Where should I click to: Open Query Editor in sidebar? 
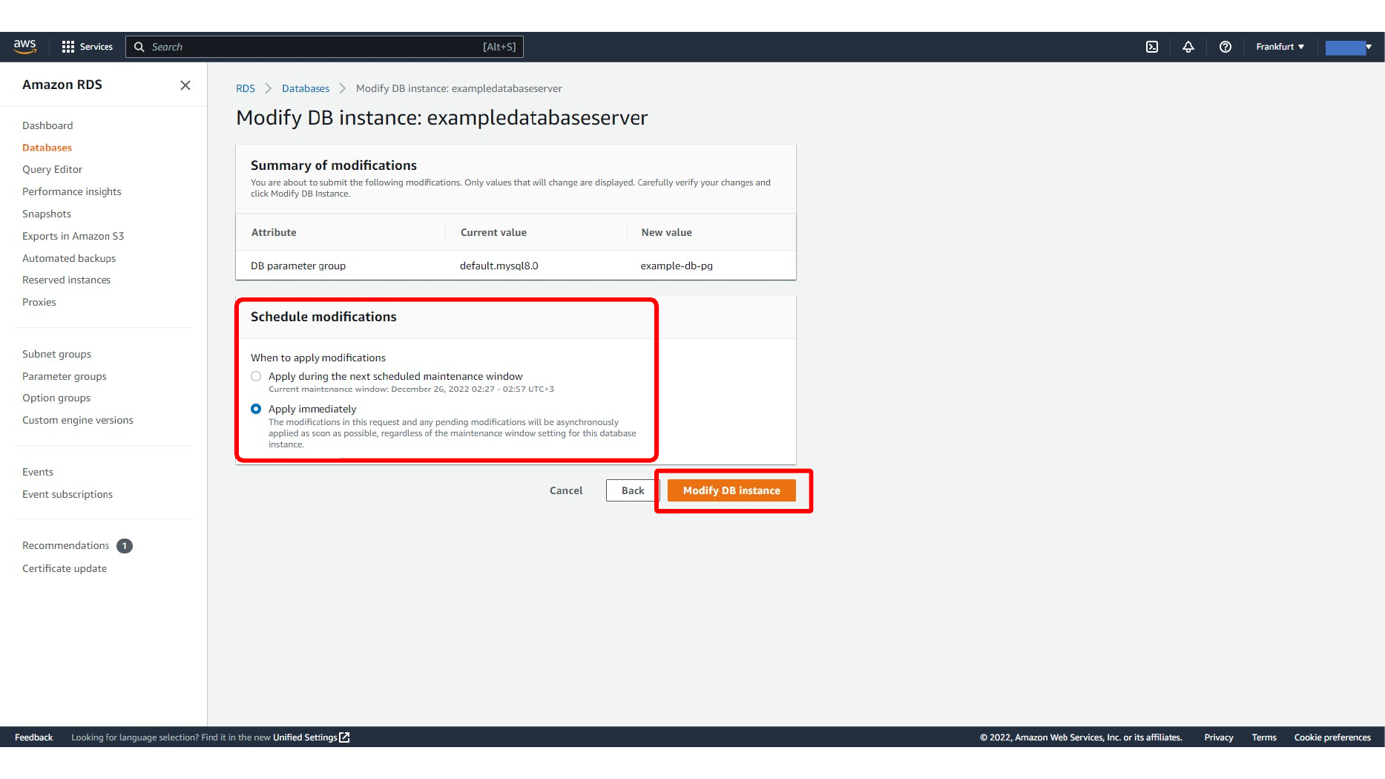pos(52,169)
